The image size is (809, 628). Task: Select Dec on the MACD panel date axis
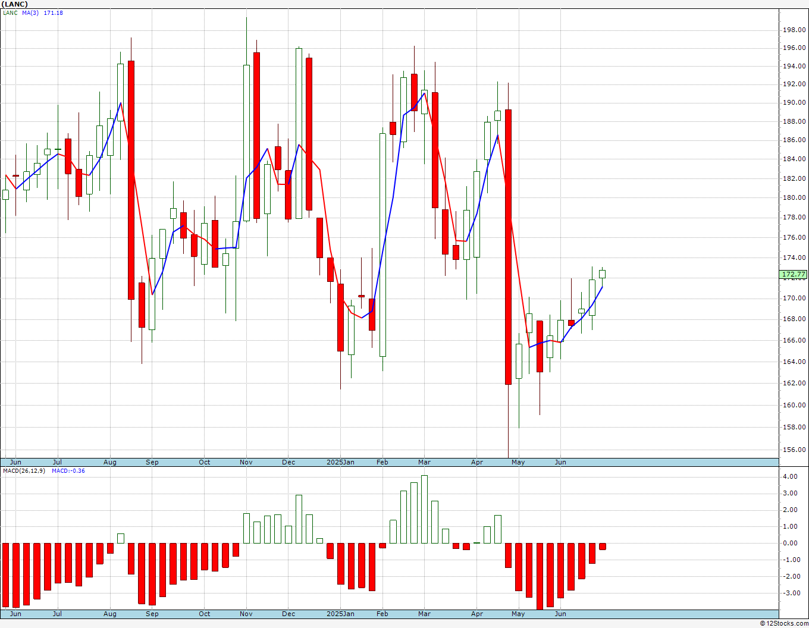tap(289, 614)
